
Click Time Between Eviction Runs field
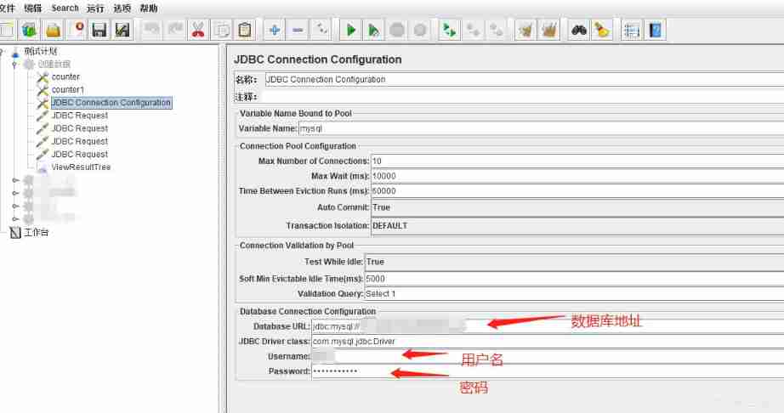(x=577, y=191)
